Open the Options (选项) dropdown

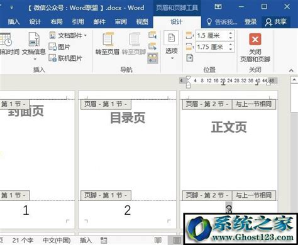click(x=172, y=45)
